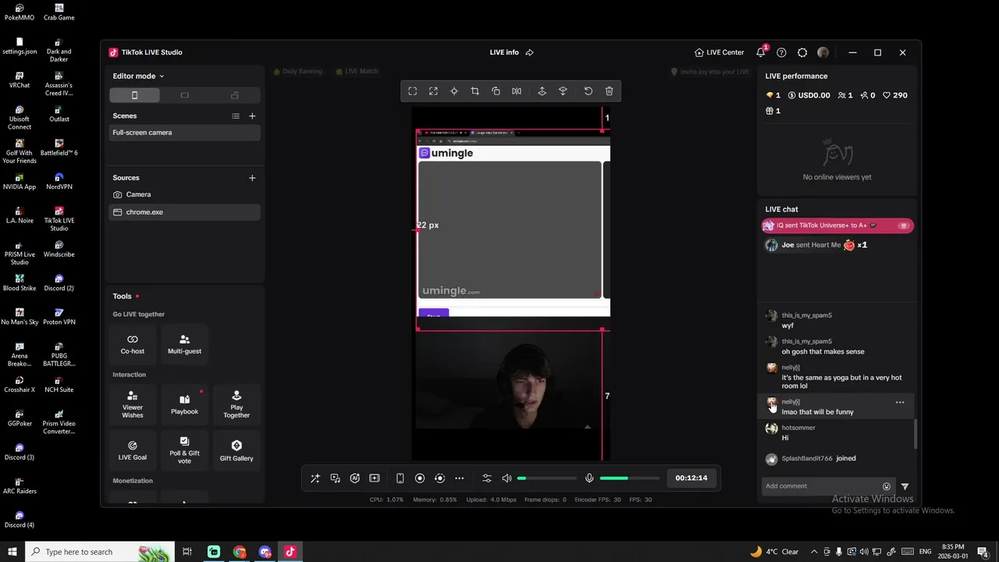
Task: Open the Daily Ranking tab
Action: [x=297, y=71]
